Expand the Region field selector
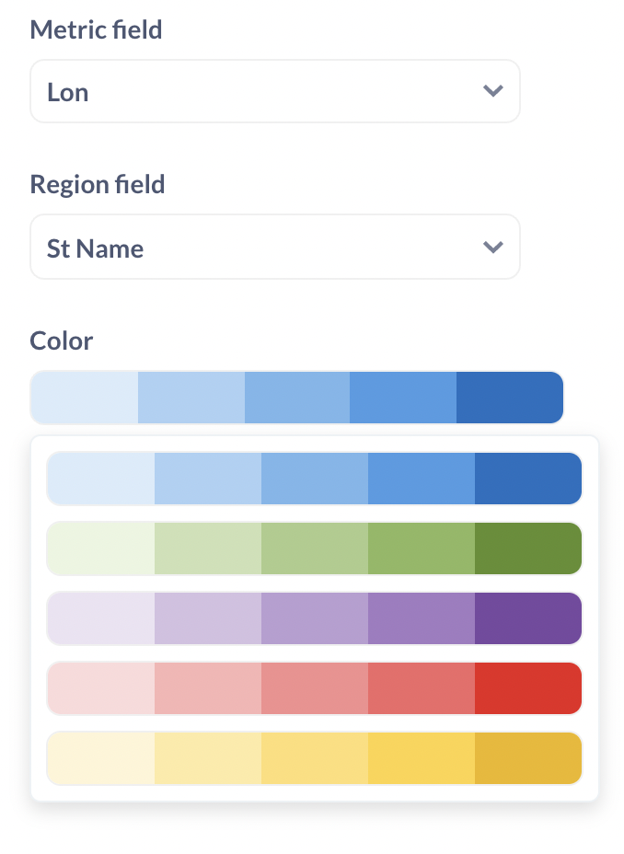Image resolution: width=624 pixels, height=854 pixels. tap(275, 247)
